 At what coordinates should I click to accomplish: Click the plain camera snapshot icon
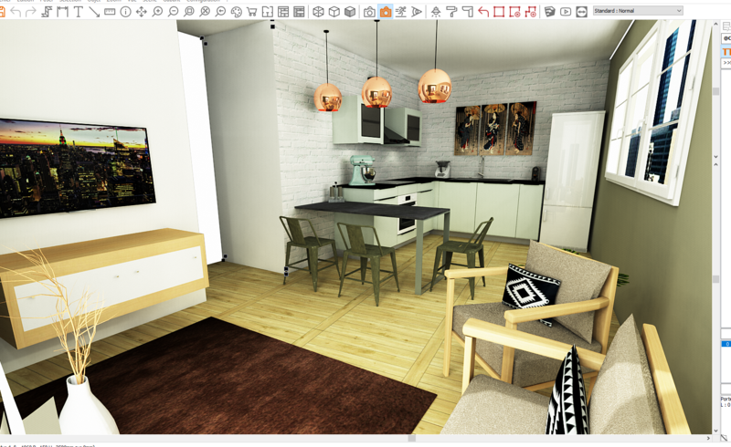tap(369, 12)
